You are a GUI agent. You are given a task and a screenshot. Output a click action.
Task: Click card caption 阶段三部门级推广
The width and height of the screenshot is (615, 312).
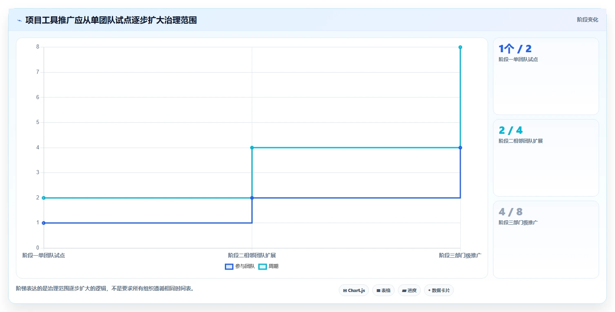point(518,223)
